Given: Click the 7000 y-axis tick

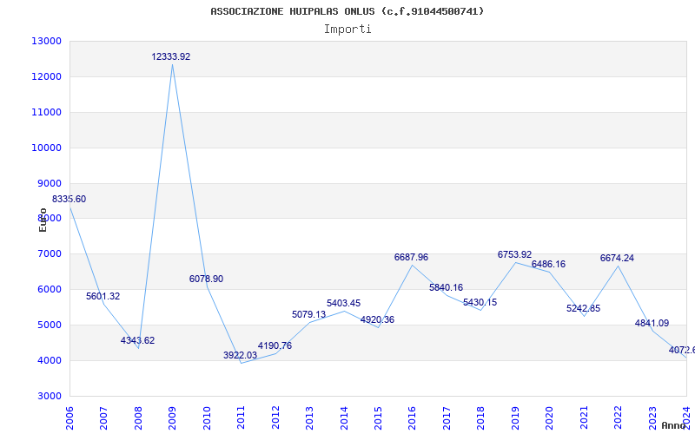Looking at the screenshot, I should pos(50,254).
